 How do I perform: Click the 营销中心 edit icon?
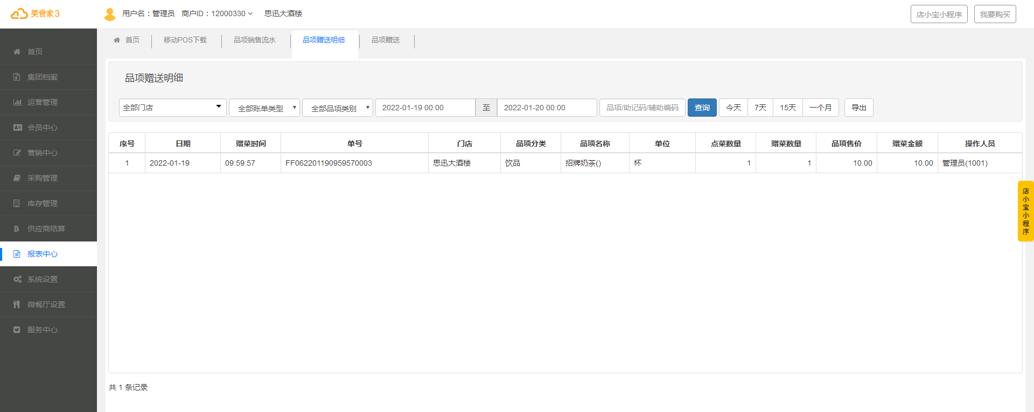[17, 153]
